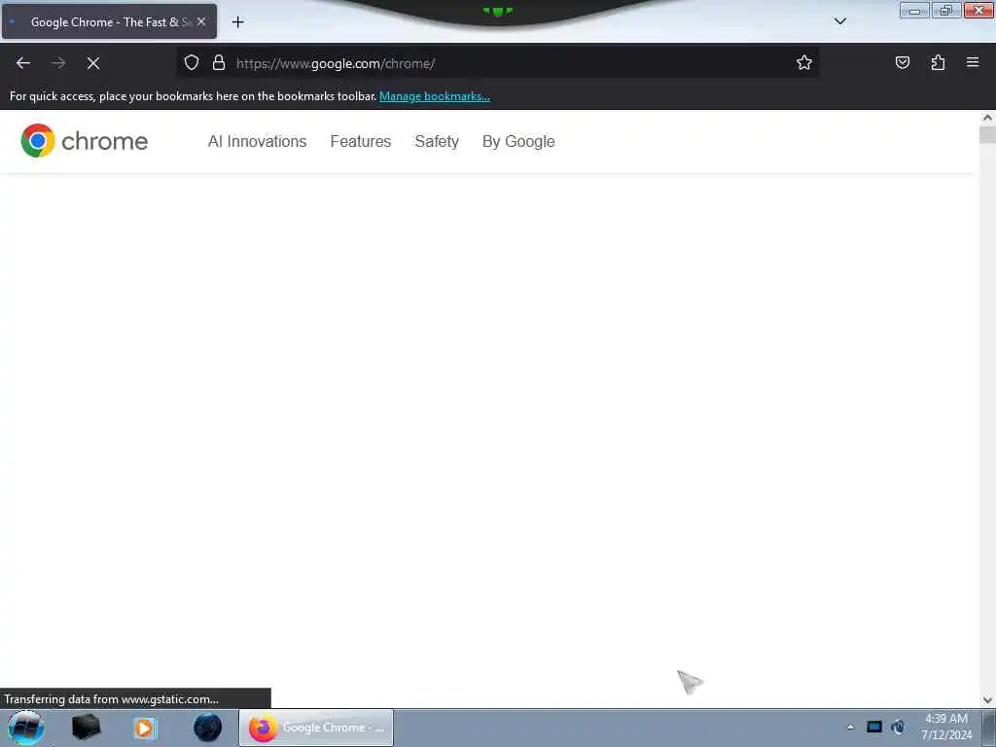Switch to Firefox Google Chrome taskbar button
The height and width of the screenshot is (747, 996).
[x=316, y=728]
